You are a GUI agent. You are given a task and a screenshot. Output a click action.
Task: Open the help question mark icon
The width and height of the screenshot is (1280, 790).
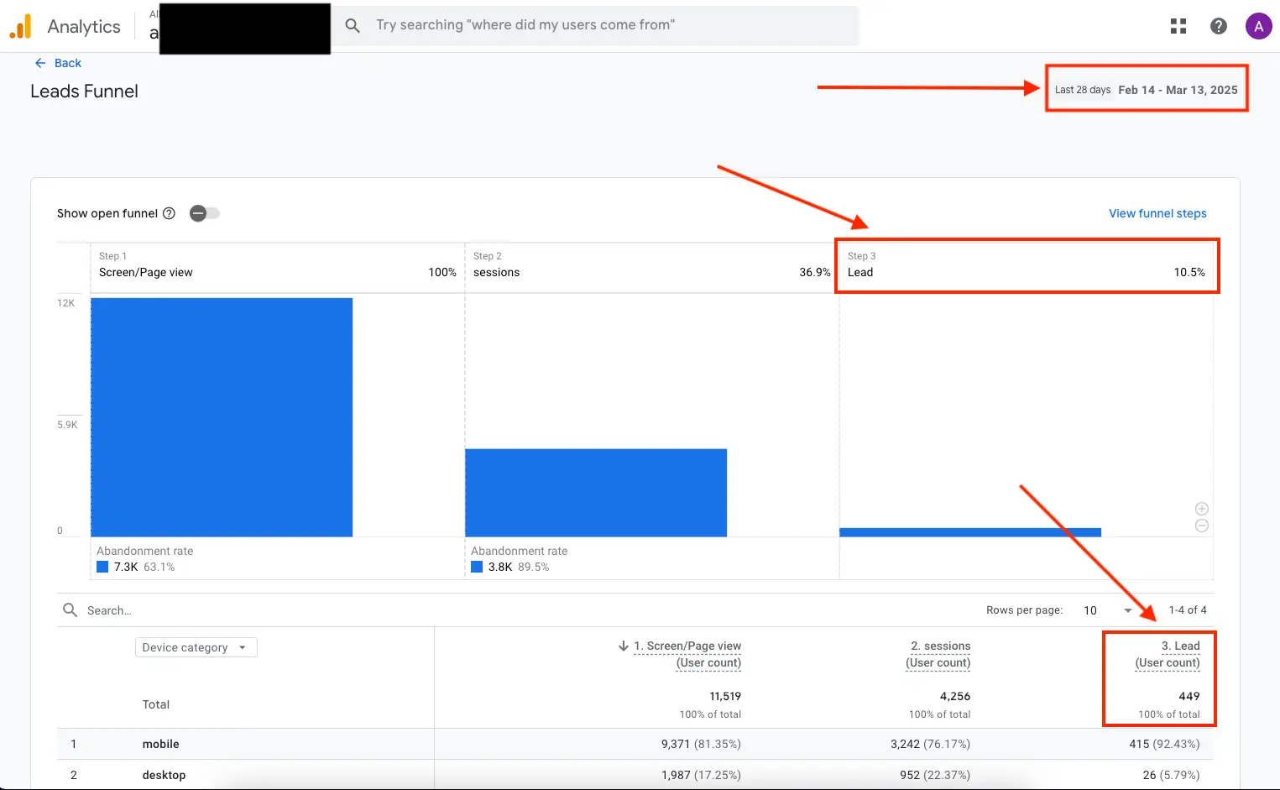pos(1219,26)
